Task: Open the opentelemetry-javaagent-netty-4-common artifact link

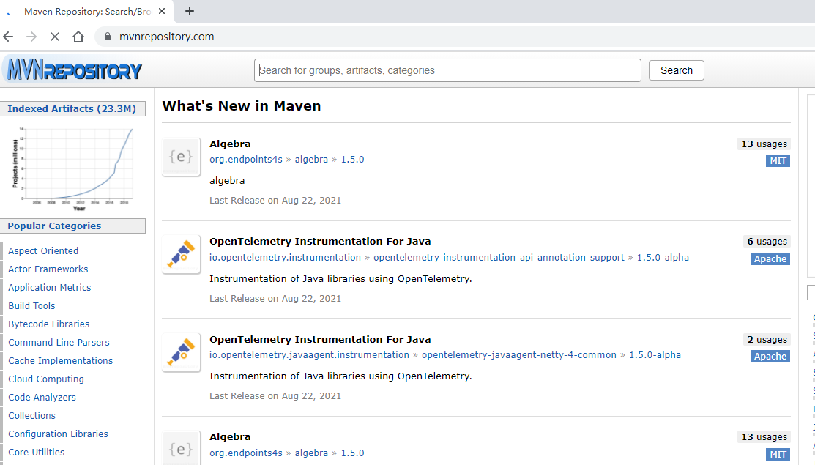Action: tap(518, 355)
